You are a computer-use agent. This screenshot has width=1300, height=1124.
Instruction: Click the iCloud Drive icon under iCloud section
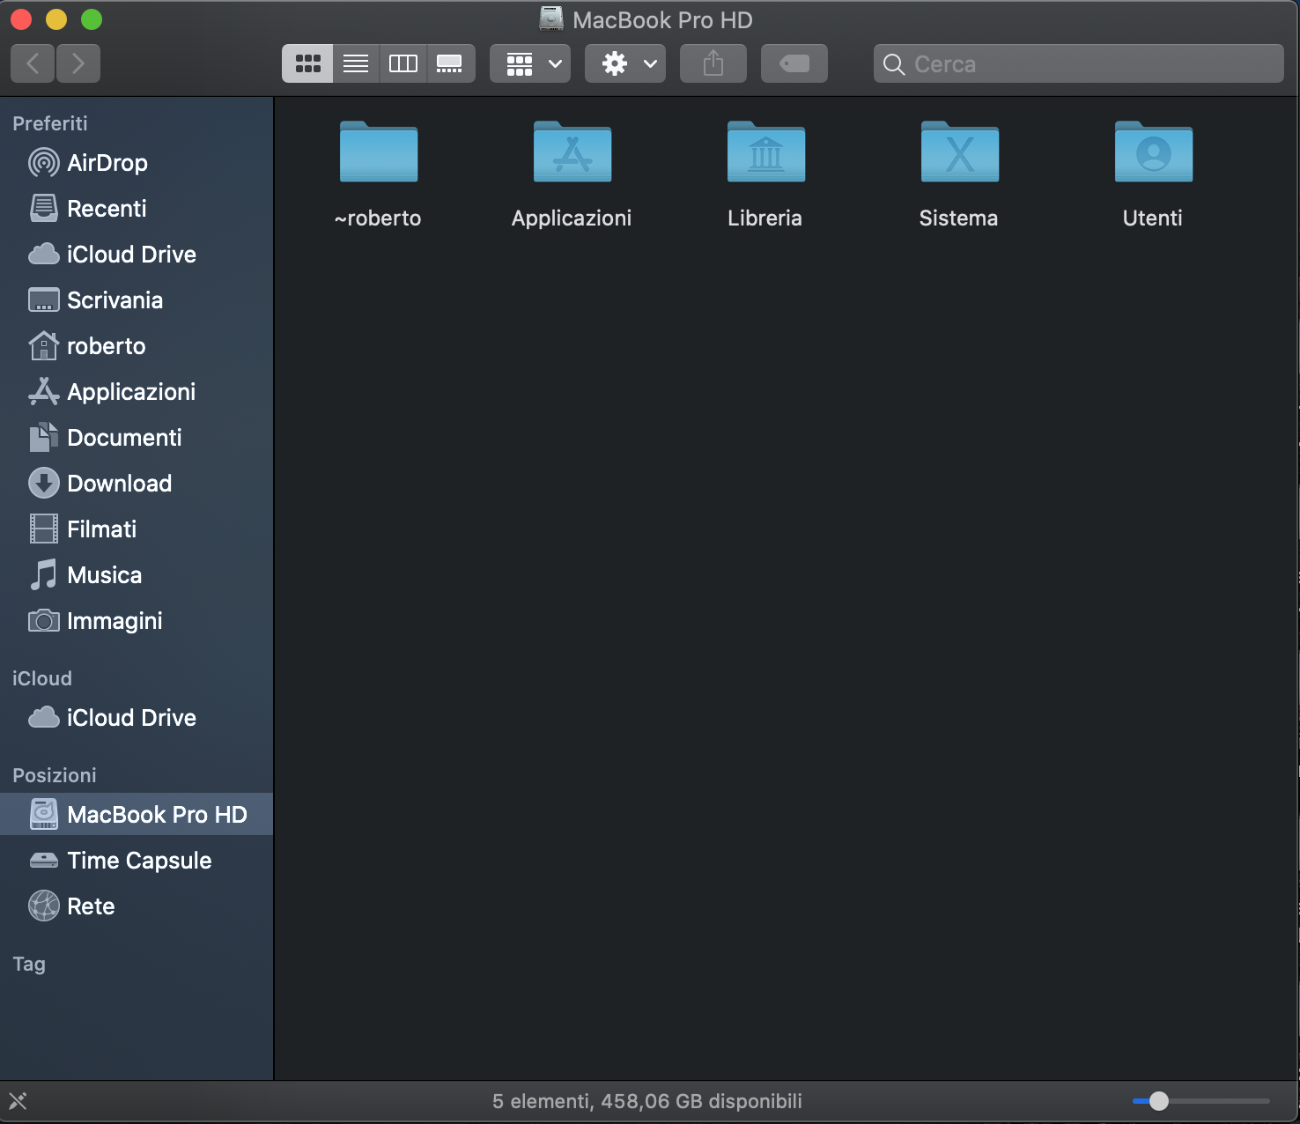pos(44,718)
